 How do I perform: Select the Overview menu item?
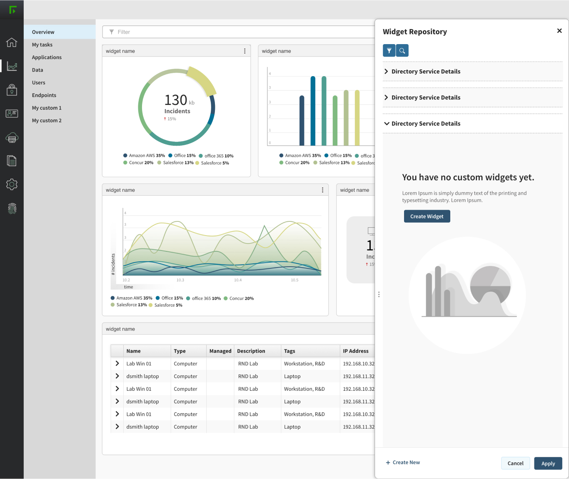[60, 32]
